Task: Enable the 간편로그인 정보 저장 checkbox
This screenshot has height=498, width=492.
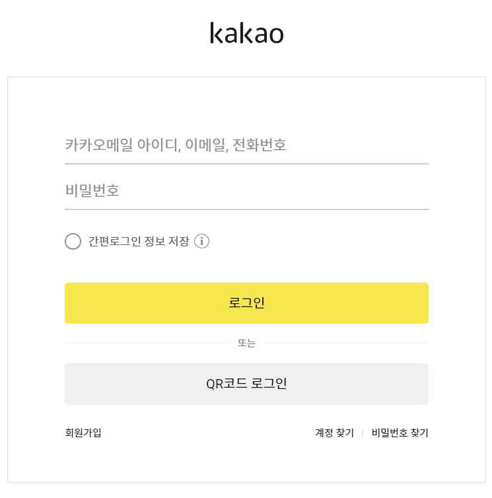Action: click(73, 241)
